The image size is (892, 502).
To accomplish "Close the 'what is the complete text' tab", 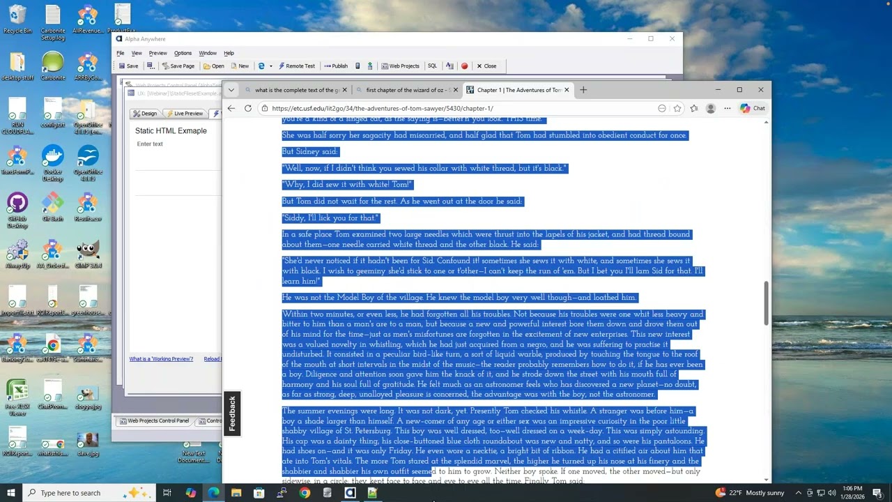I will pyautogui.click(x=344, y=90).
